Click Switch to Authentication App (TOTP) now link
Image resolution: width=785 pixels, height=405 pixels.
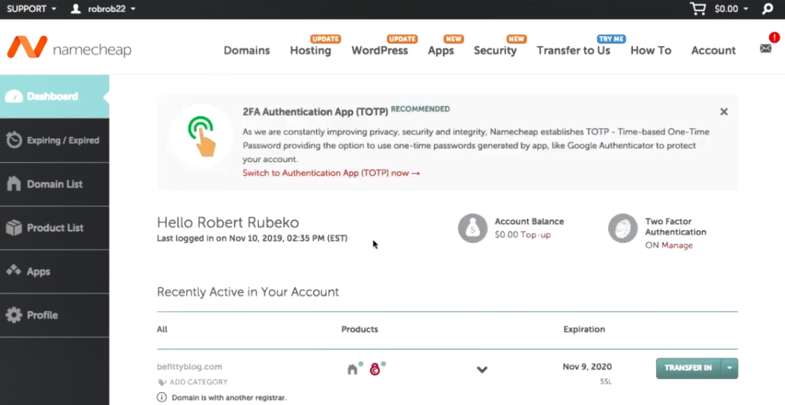[331, 173]
